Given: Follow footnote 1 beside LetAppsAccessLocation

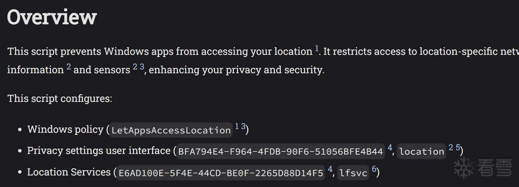Looking at the screenshot, I should point(237,126).
